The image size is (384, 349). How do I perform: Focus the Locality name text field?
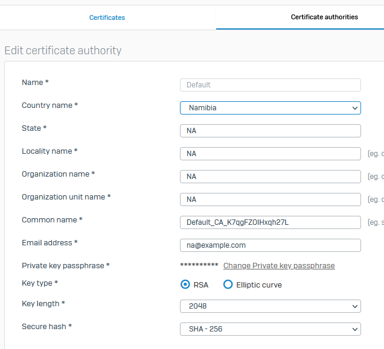tap(270, 154)
